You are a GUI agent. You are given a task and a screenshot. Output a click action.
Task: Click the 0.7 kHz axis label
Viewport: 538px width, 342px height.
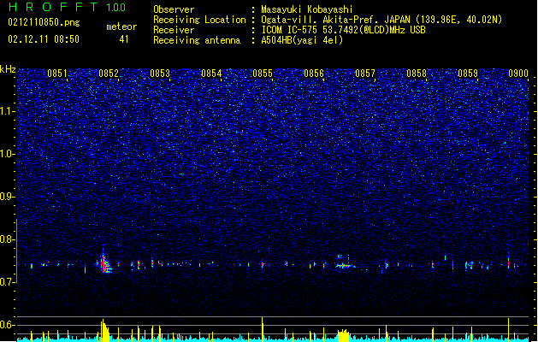point(7,282)
